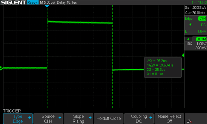Screen dimensions: 207x124
Task: Click the TRIGGER menu title
Action: pos(12,111)
